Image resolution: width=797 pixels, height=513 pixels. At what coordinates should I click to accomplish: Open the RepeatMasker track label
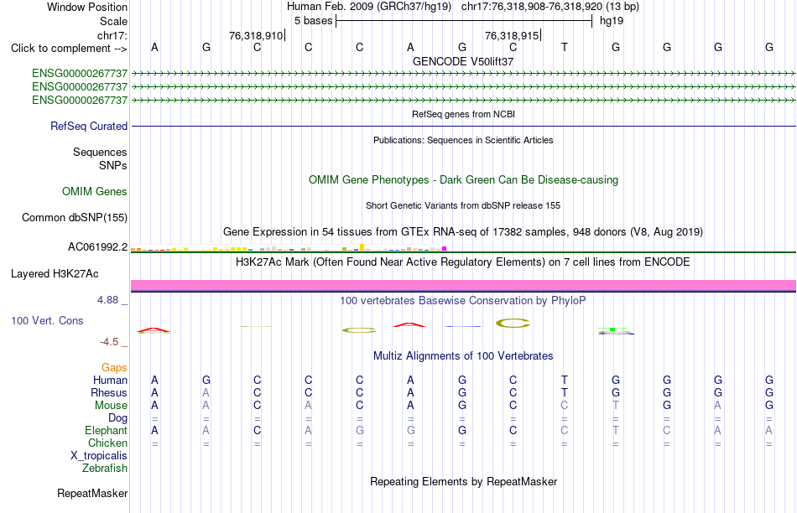click(x=92, y=493)
